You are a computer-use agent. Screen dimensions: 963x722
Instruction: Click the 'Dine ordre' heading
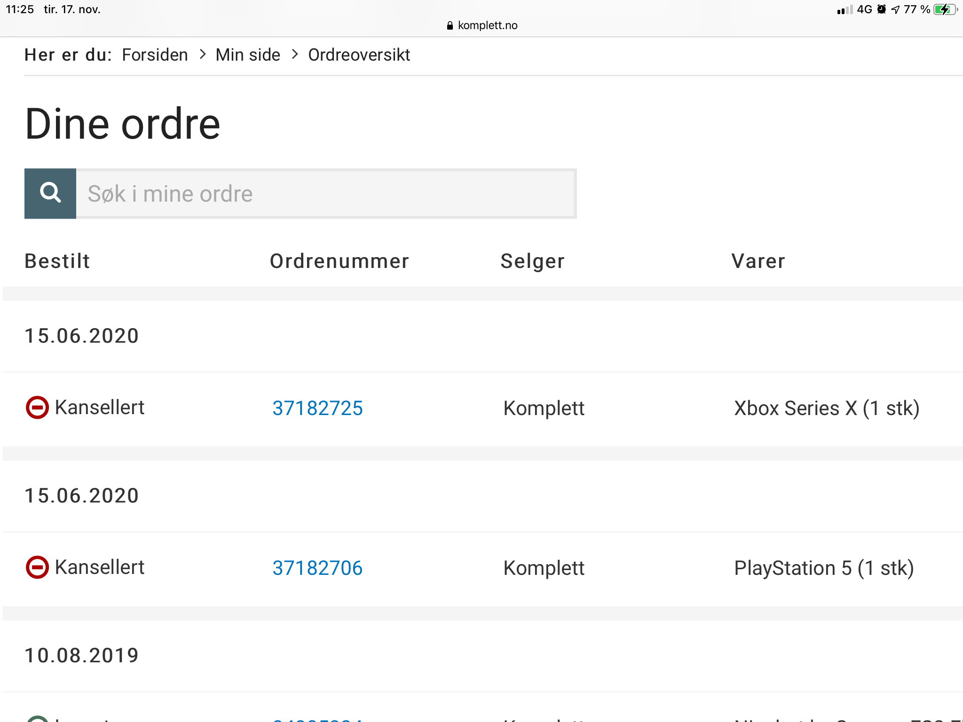(122, 124)
